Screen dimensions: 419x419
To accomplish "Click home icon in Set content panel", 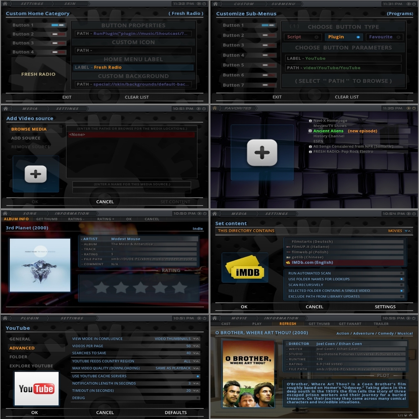I will coord(215,214).
